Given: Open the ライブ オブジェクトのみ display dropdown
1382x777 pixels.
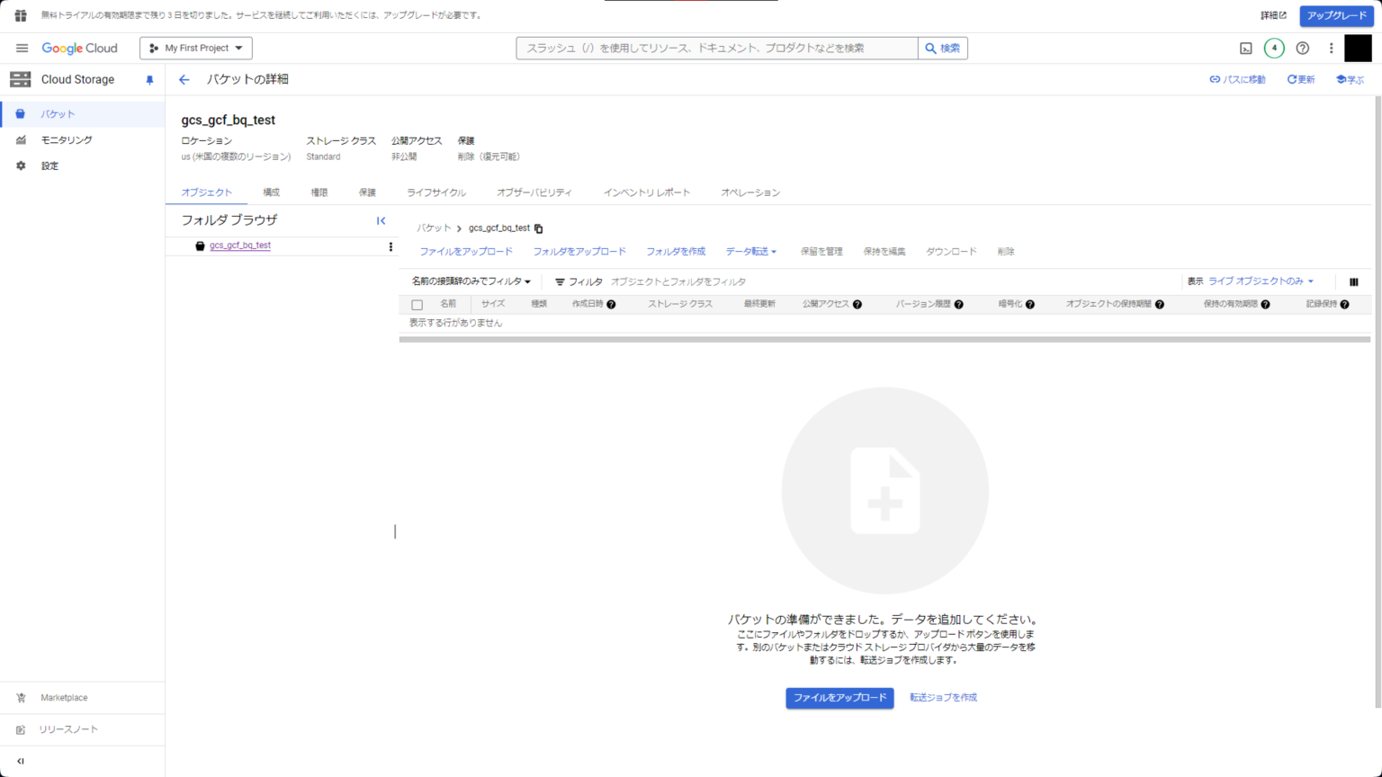Looking at the screenshot, I should click(x=1258, y=281).
